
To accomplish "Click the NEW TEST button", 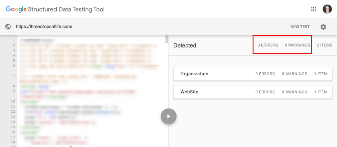I will 300,27.
